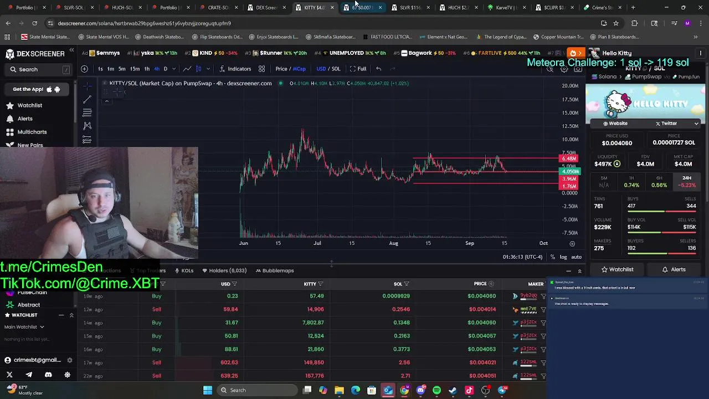709x399 pixels.
Task: Collapse the chart legend arrow
Action: tap(107, 101)
